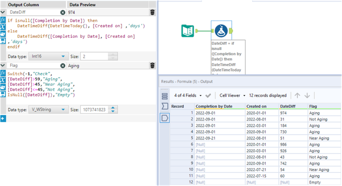The height and width of the screenshot is (186, 342).
Task: Click the Created on column header
Action: 262,106
